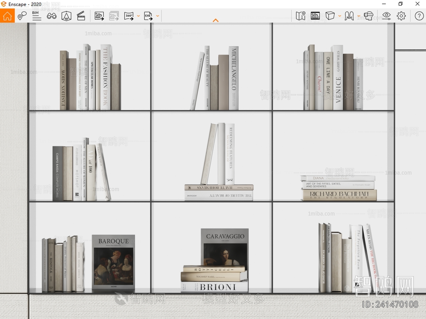Click the Material Library book icon

pos(349,16)
